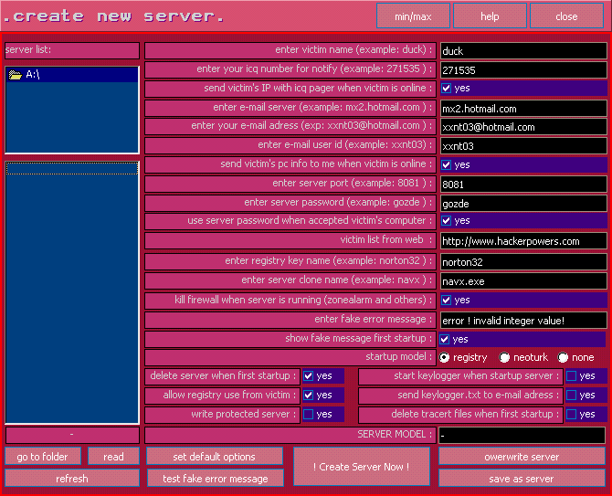Check delete tracert files when first startup

coord(572,414)
